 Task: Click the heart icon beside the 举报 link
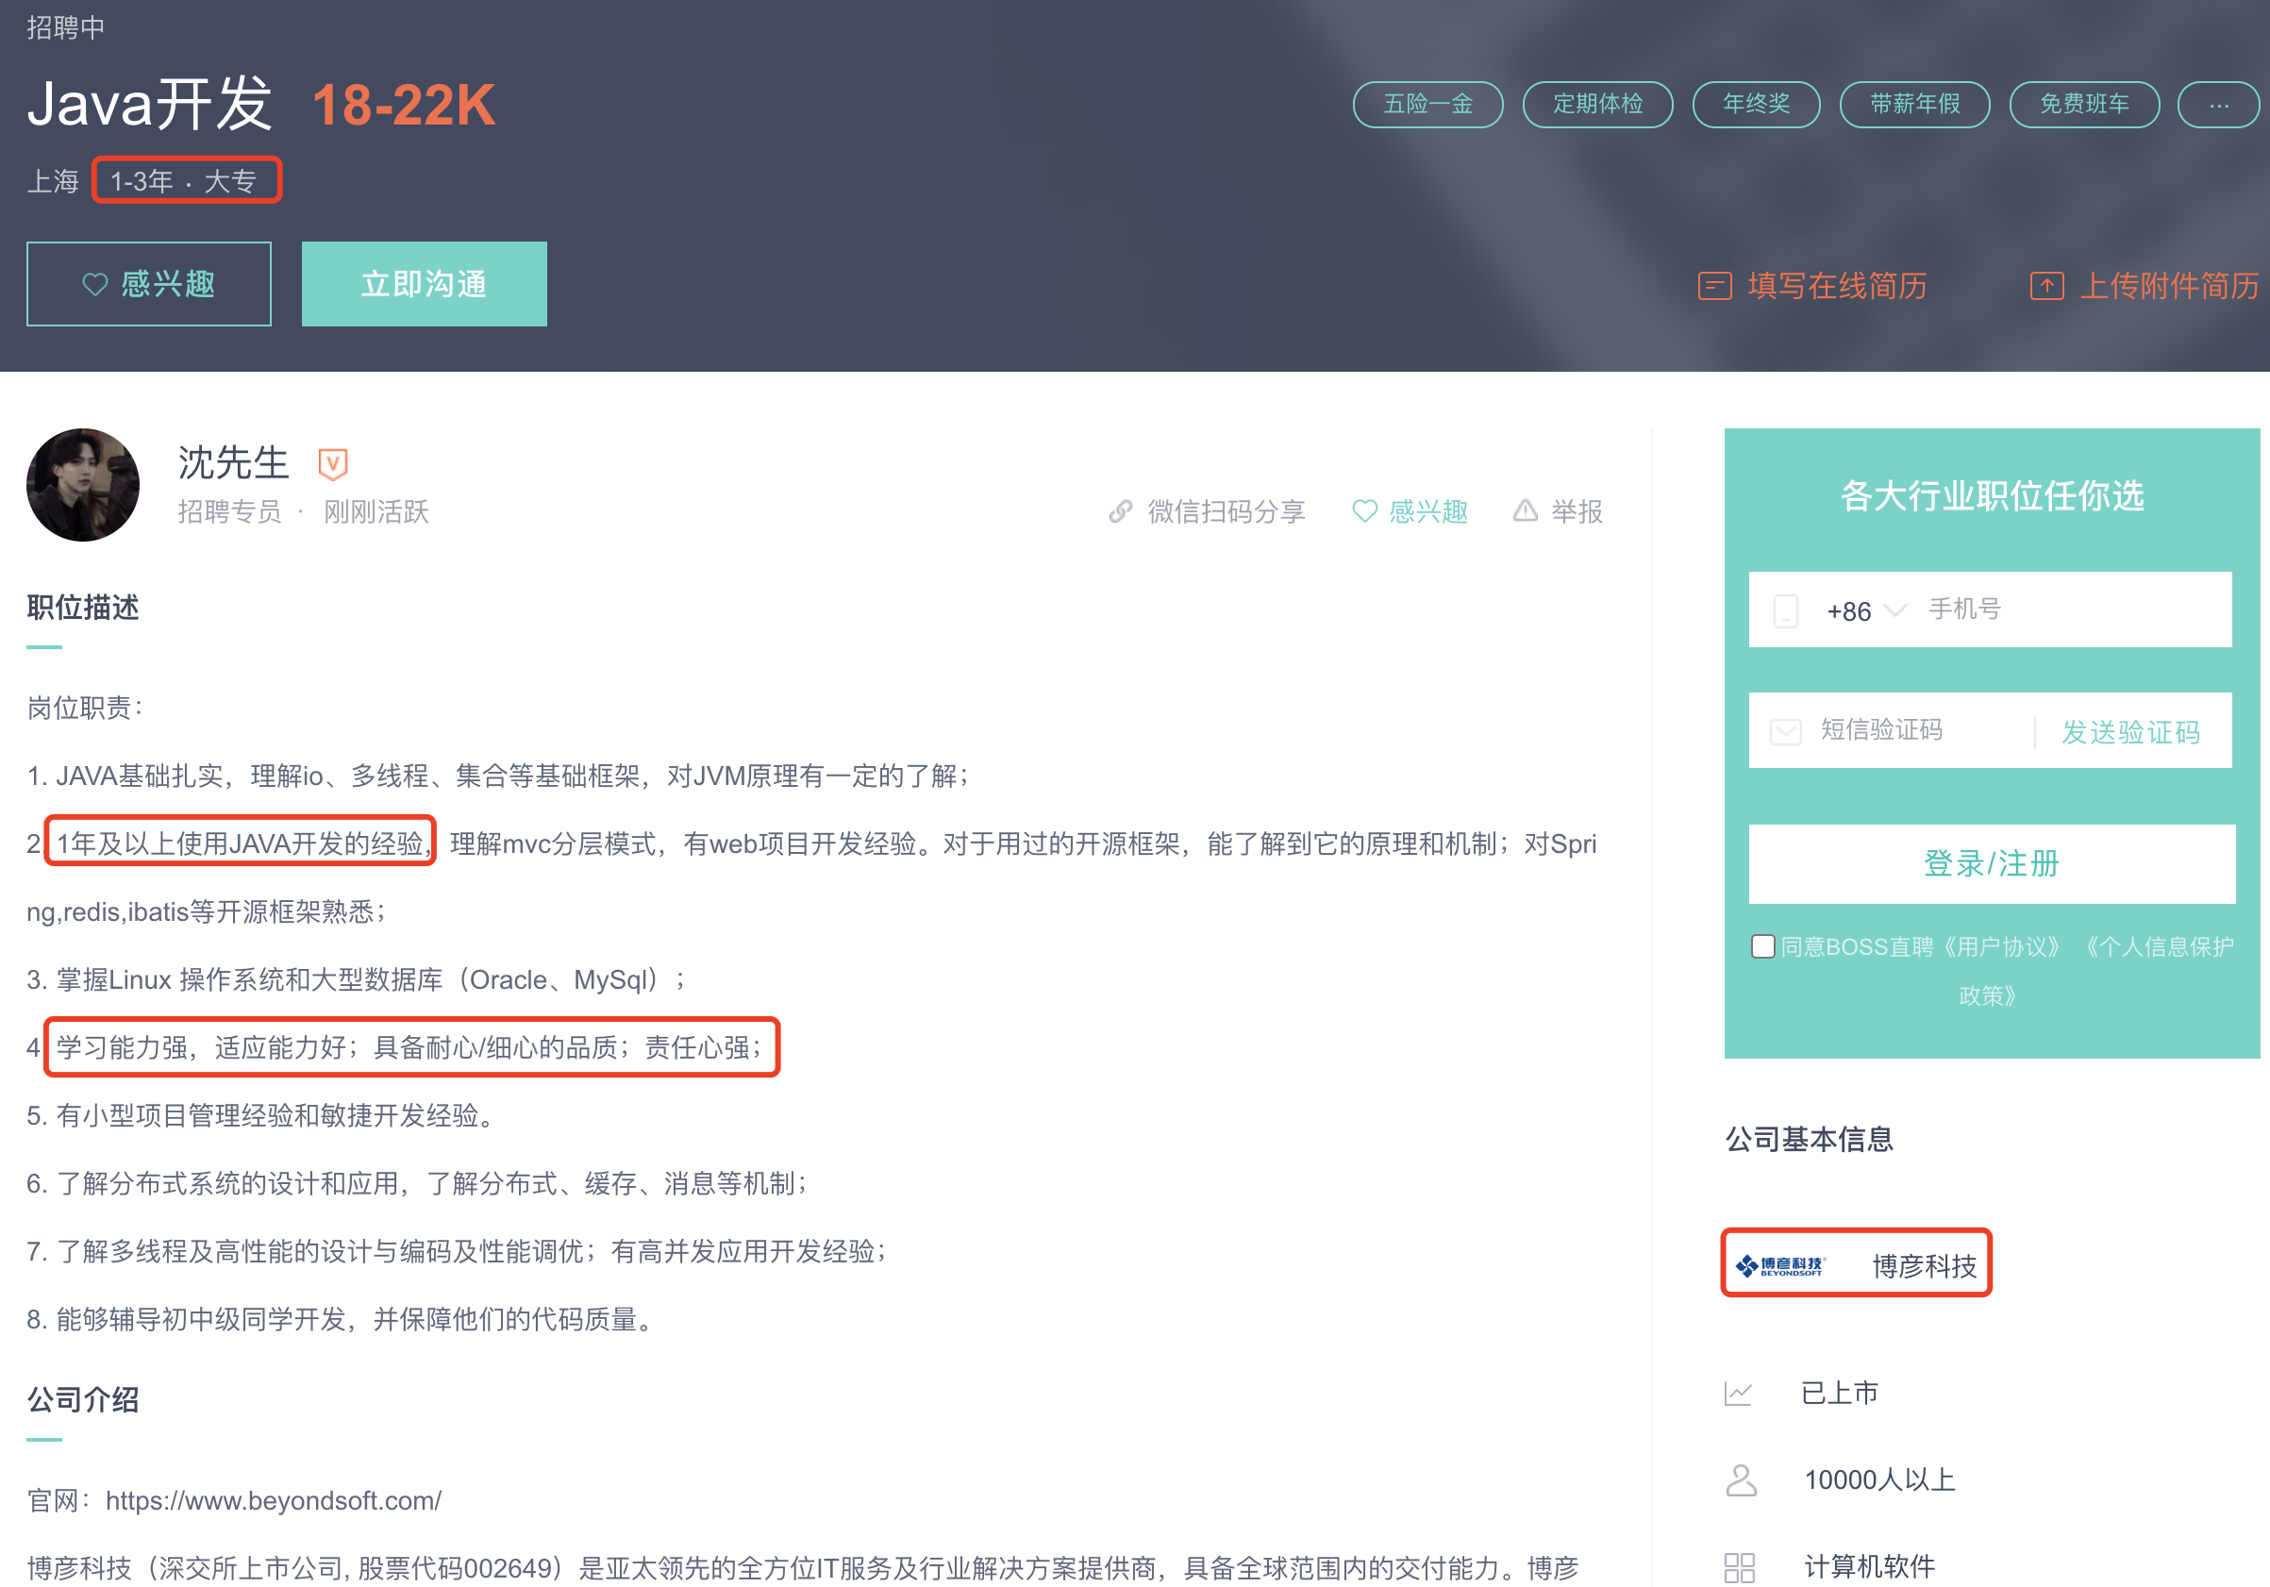(x=1364, y=511)
